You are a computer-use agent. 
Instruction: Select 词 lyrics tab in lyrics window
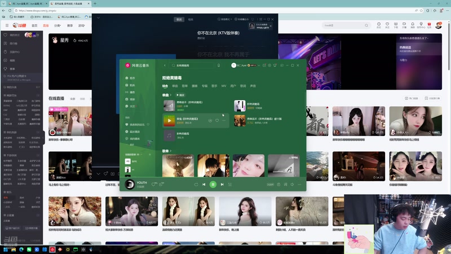click(x=179, y=19)
